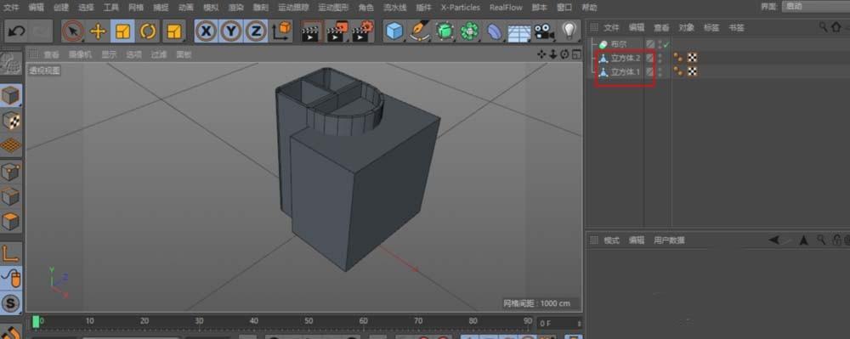Open Object Manager 对象 menu

tap(686, 27)
